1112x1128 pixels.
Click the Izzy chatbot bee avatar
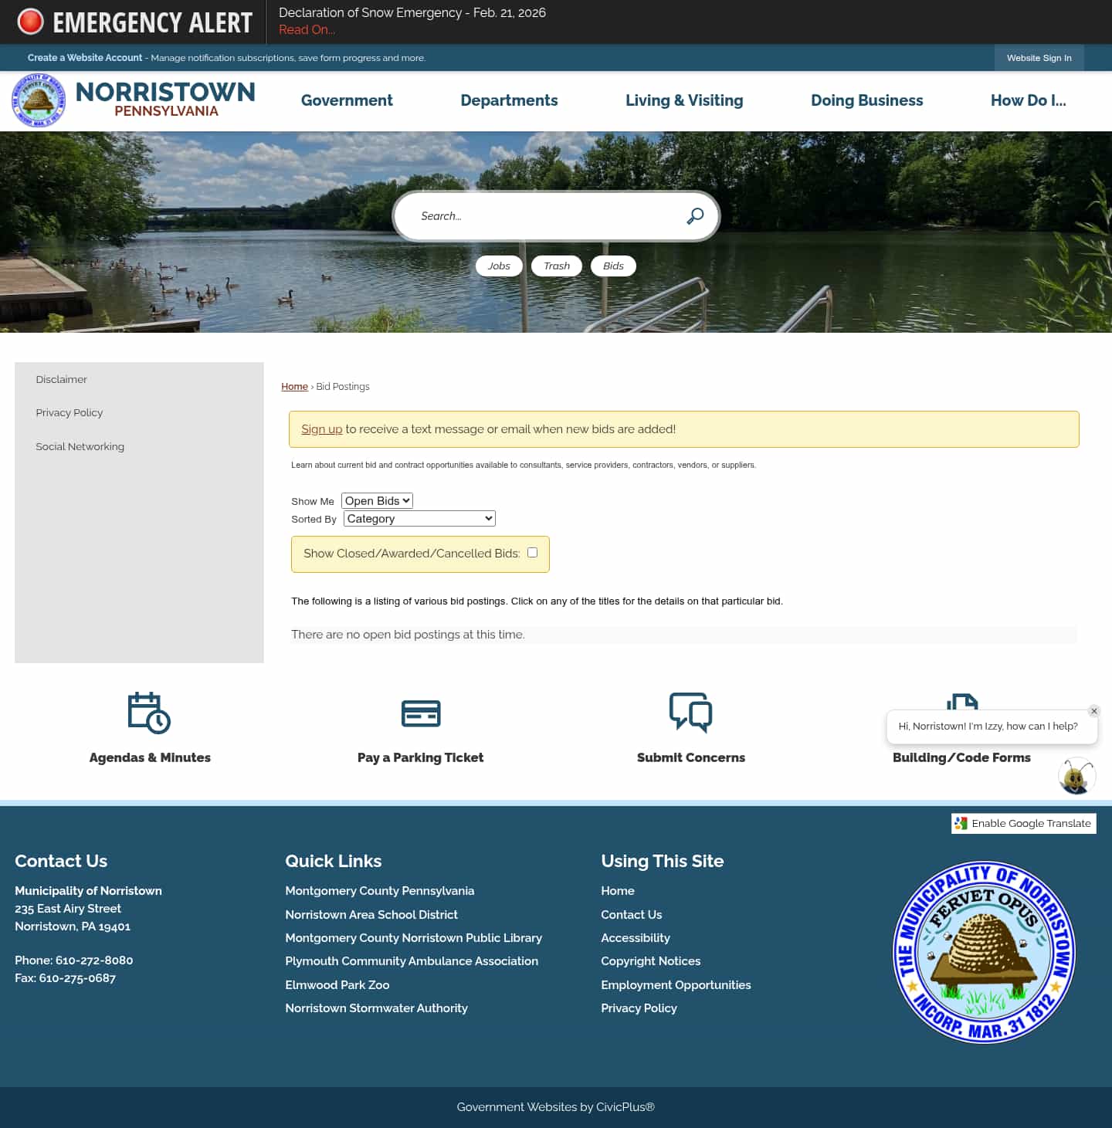click(x=1076, y=777)
